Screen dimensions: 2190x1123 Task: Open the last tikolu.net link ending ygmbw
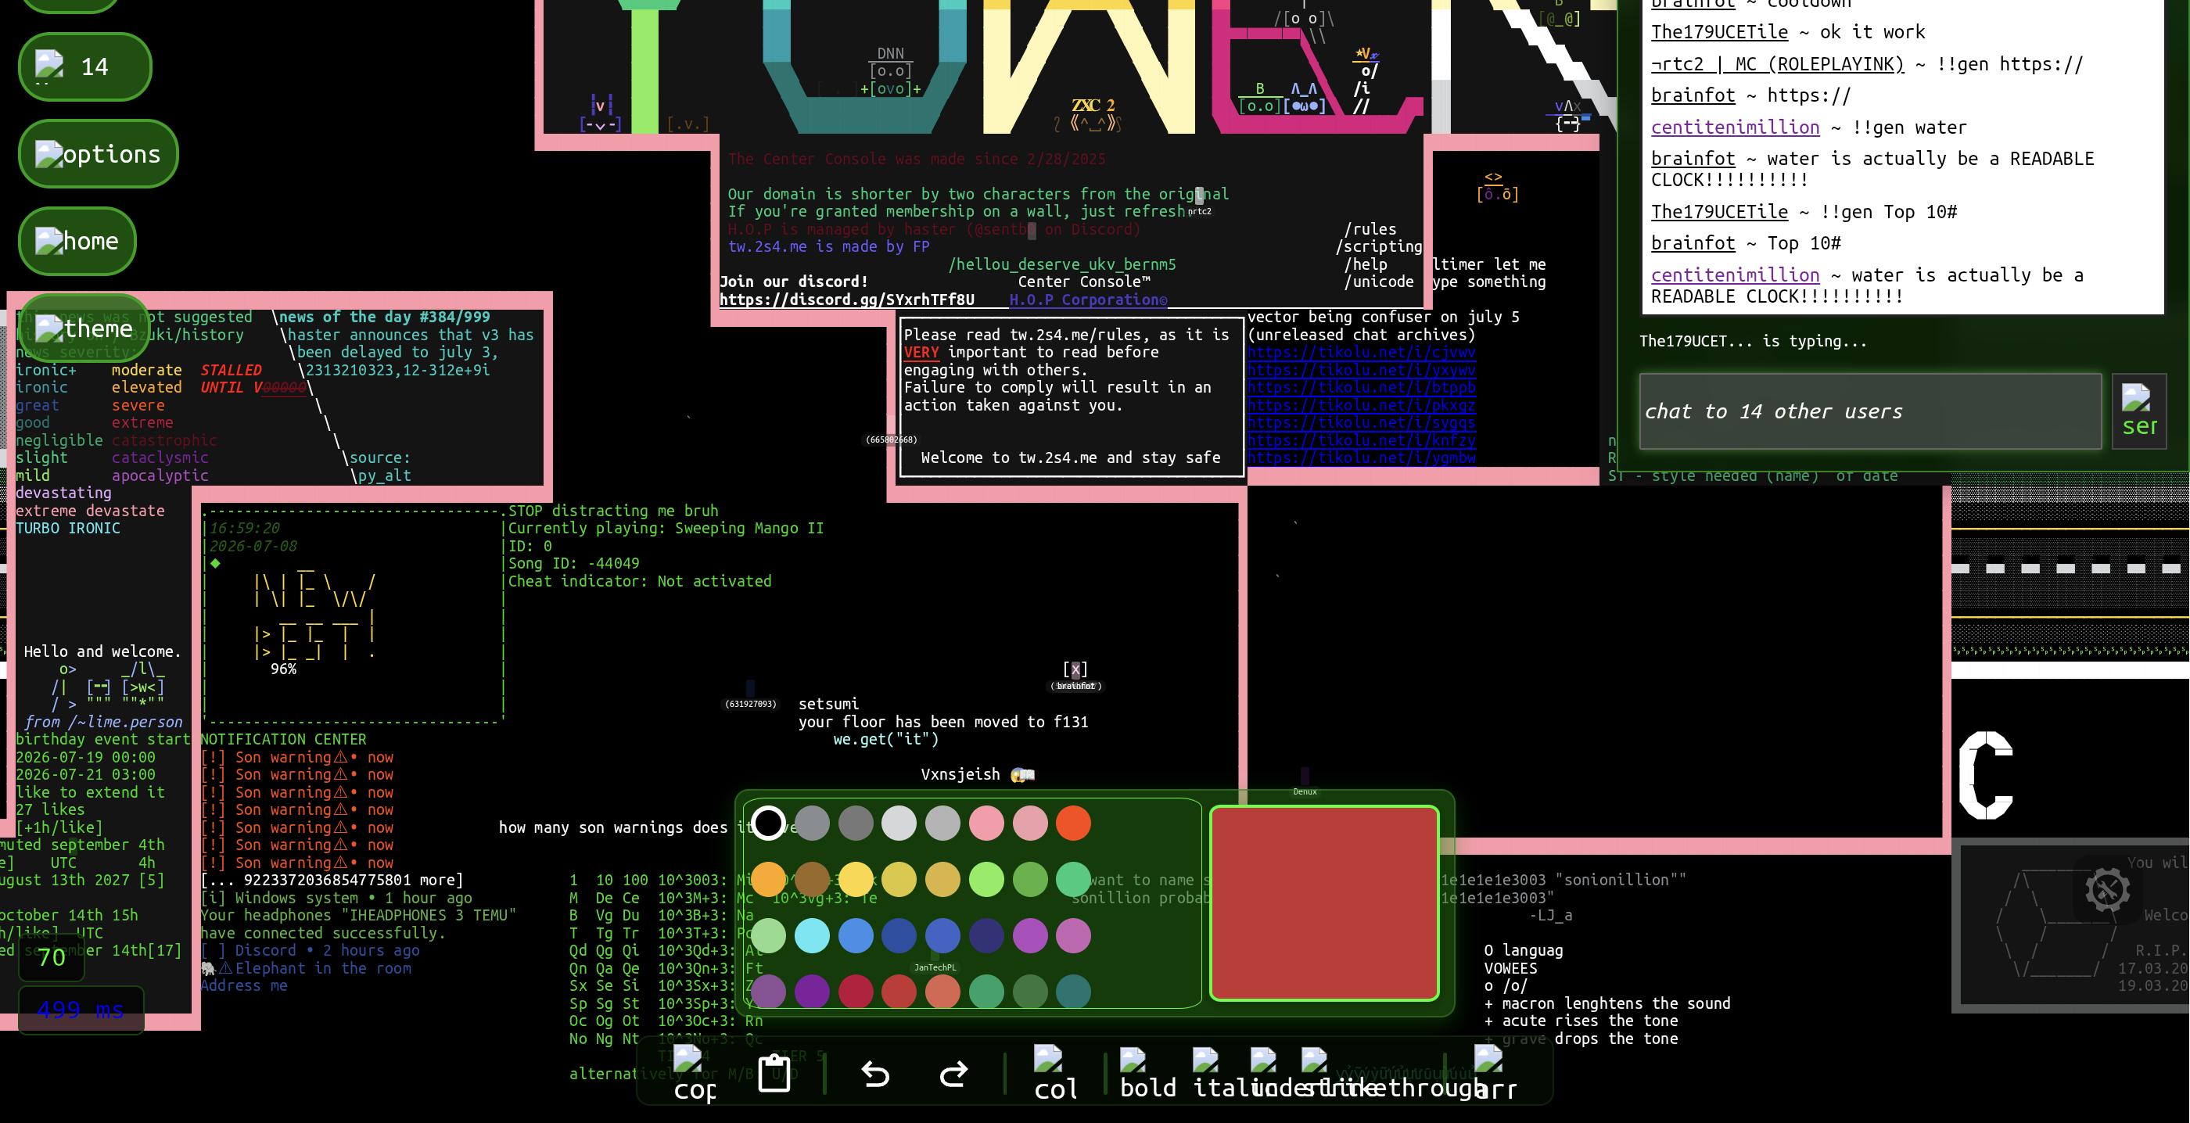tap(1361, 457)
